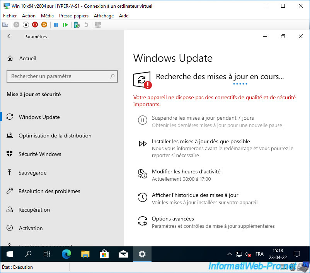
Task: Send Ctrl+Alt+Del via the Hyper-V toolbar icon
Action: 5,25
